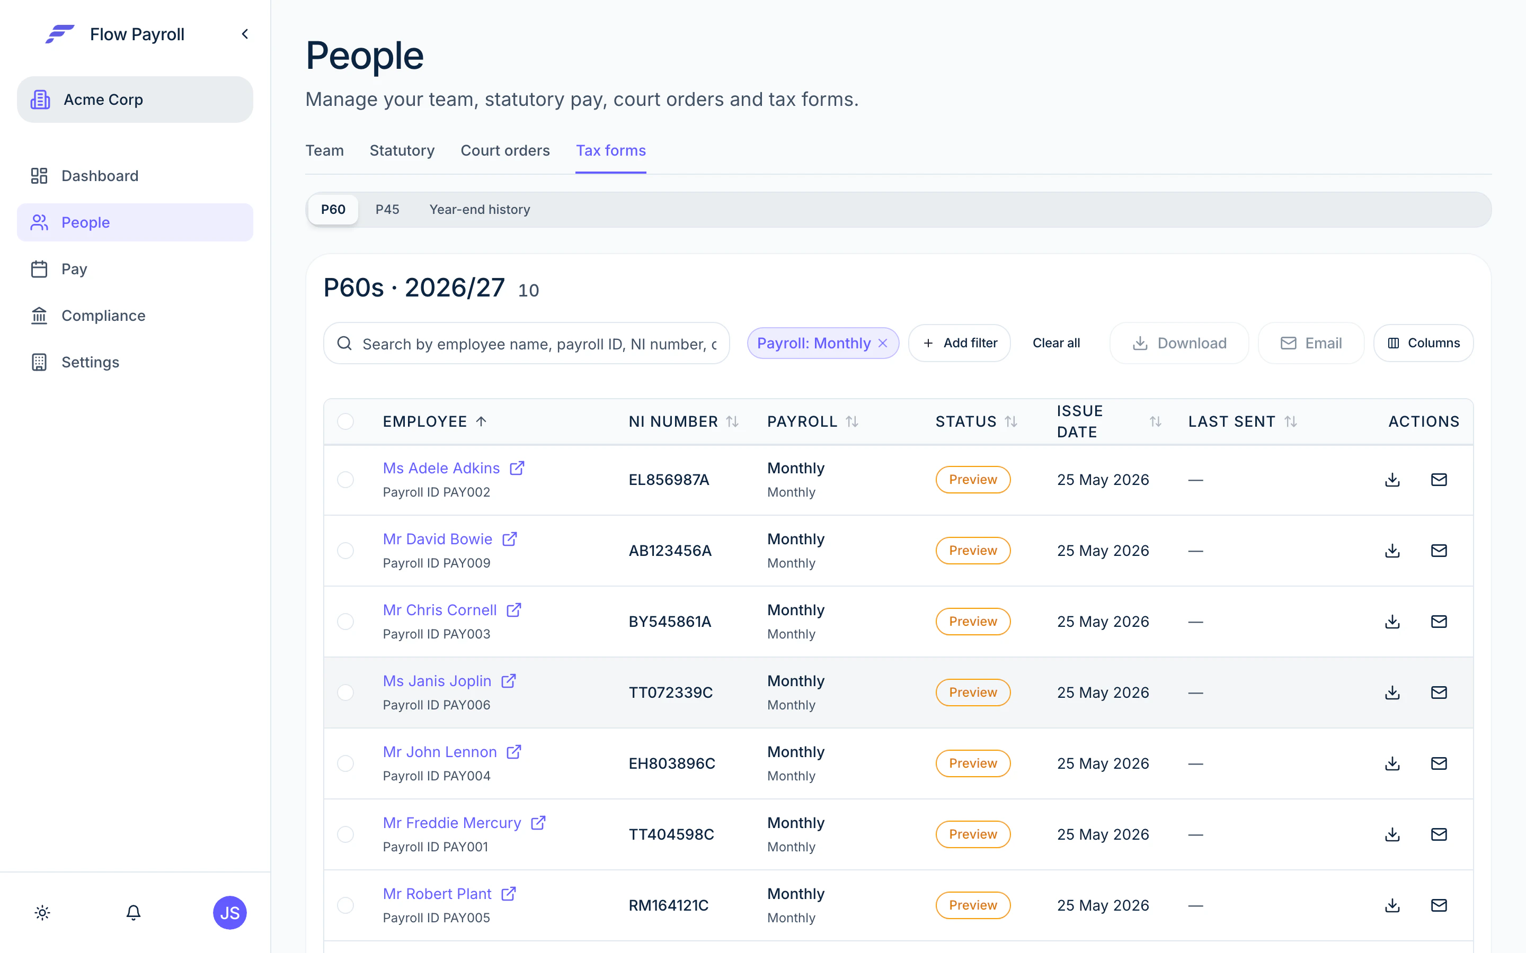Switch to the Court orders tab
This screenshot has width=1526, height=953.
(505, 151)
